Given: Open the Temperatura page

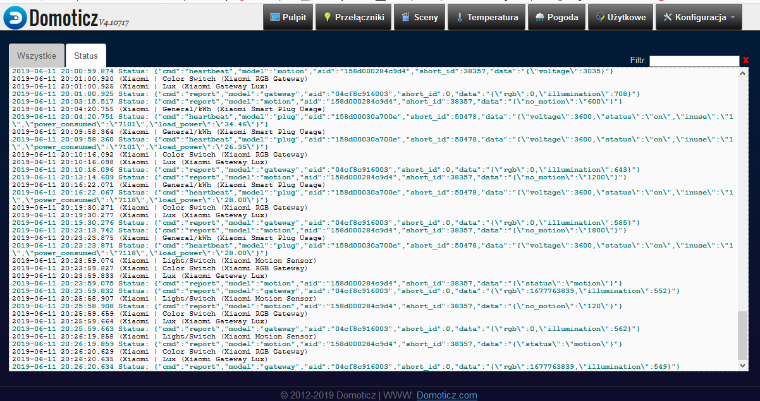Looking at the screenshot, I should coord(487,17).
